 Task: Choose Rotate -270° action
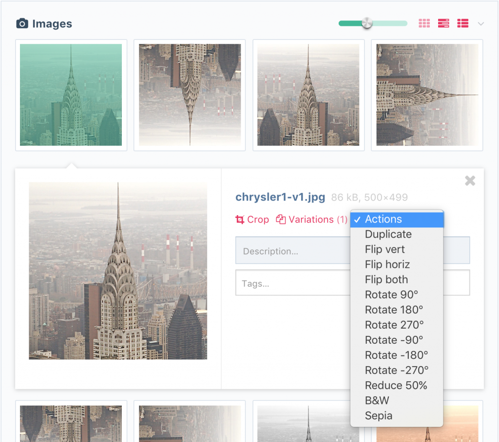click(x=397, y=370)
